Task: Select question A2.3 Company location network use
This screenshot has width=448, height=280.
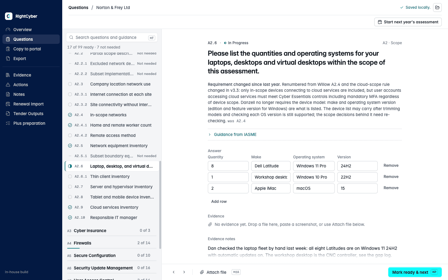Action: pos(112,84)
